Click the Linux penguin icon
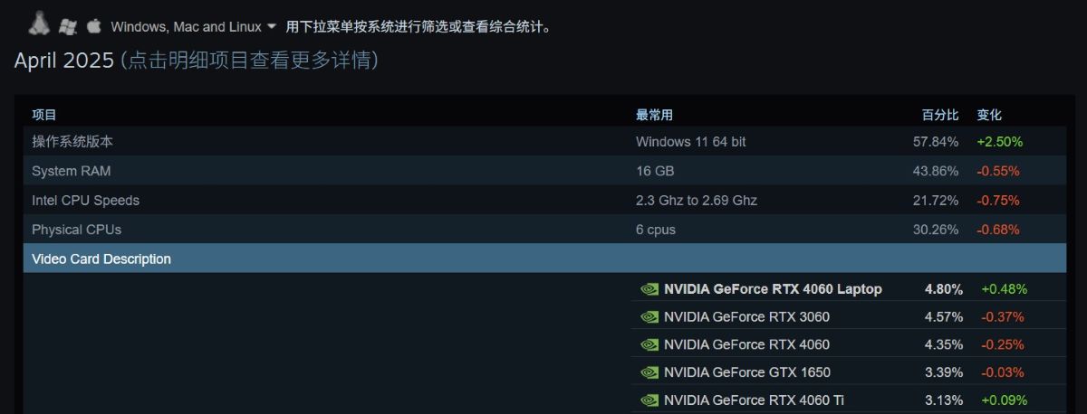The height and width of the screenshot is (414, 1087). coord(38,24)
